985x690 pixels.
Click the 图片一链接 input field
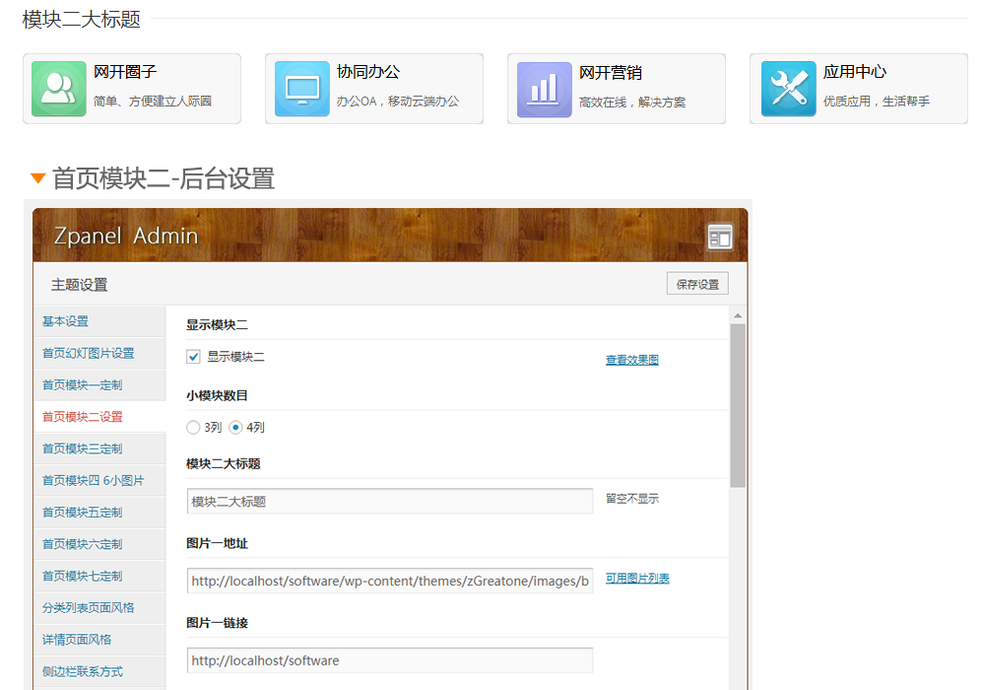(389, 660)
